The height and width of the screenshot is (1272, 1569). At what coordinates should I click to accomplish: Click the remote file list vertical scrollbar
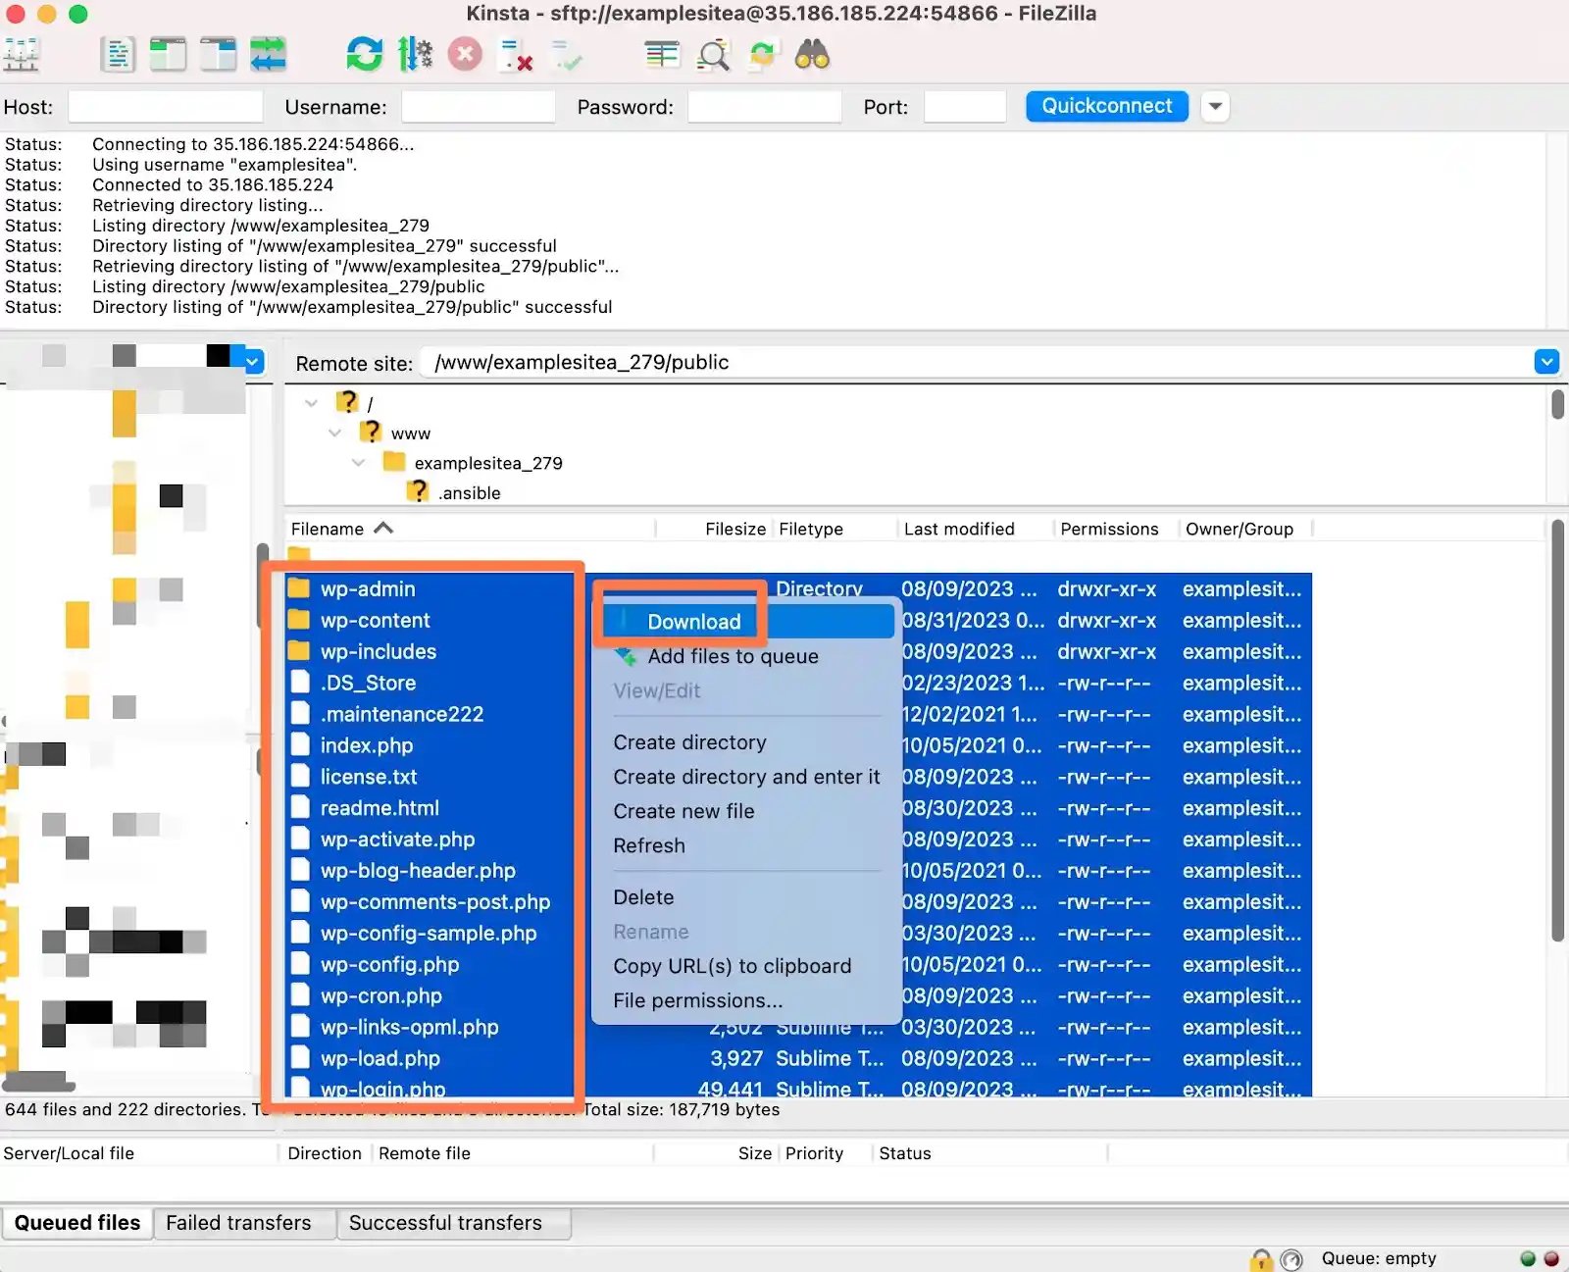1558,731
